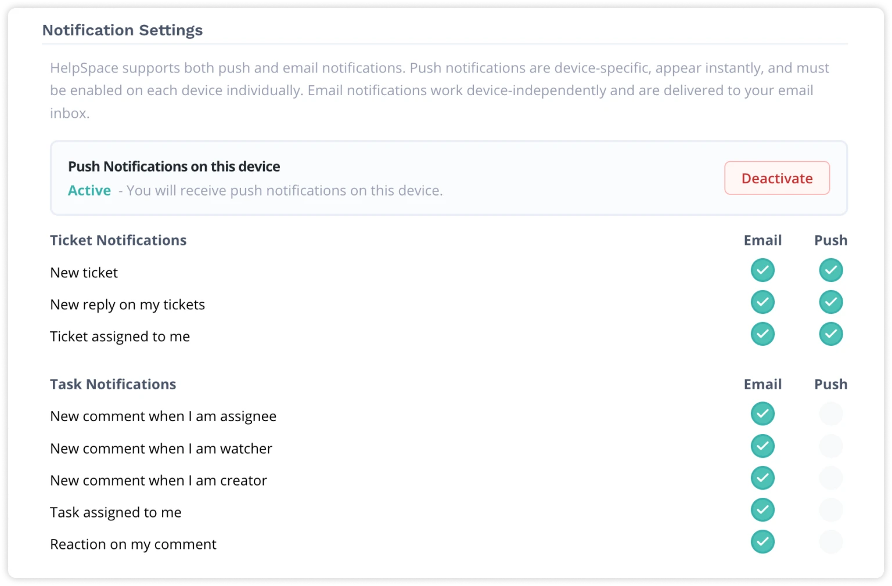The width and height of the screenshot is (892, 586).
Task: Click the Push column header under Task Notifications
Action: pyautogui.click(x=830, y=384)
